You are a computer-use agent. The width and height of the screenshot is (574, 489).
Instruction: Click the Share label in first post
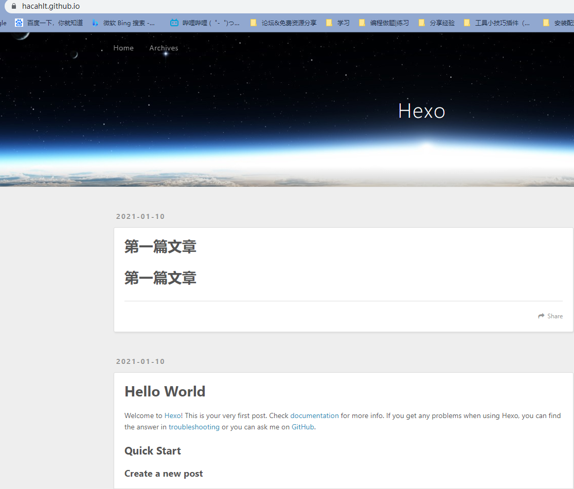pyautogui.click(x=555, y=316)
